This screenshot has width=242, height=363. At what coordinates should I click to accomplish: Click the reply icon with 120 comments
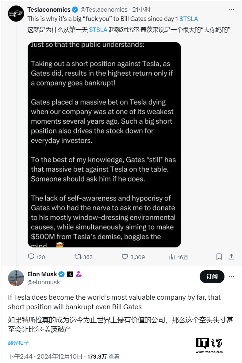click(31, 257)
